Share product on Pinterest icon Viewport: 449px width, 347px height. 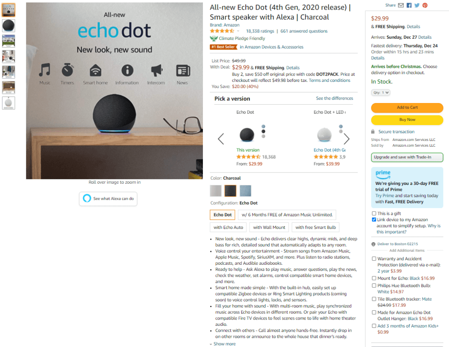click(425, 5)
